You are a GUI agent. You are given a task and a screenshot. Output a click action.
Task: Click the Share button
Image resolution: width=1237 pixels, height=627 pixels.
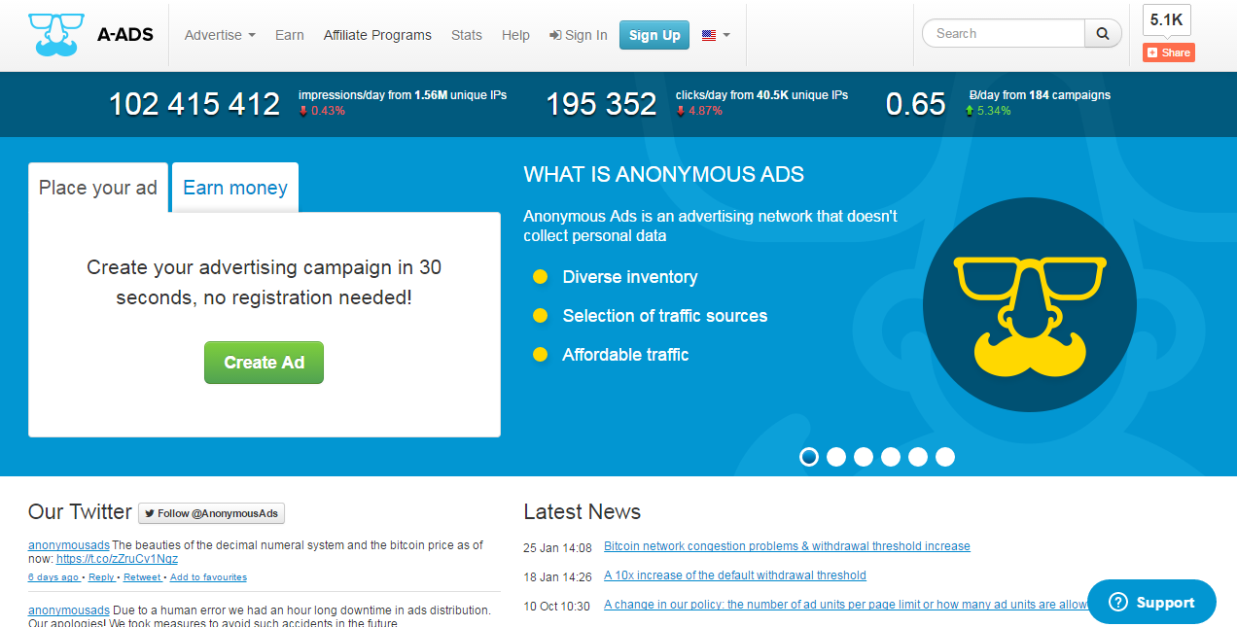point(1168,52)
